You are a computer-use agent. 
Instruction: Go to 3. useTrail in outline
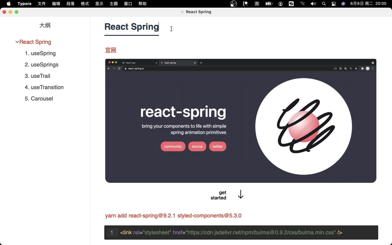pos(37,76)
